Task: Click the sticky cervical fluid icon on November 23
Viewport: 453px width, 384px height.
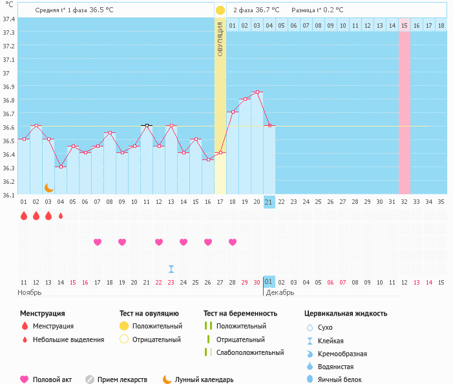Action: click(x=171, y=268)
